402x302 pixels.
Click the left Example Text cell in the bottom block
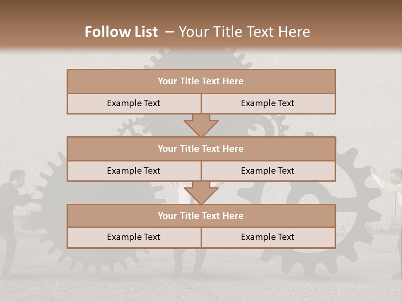pyautogui.click(x=134, y=237)
